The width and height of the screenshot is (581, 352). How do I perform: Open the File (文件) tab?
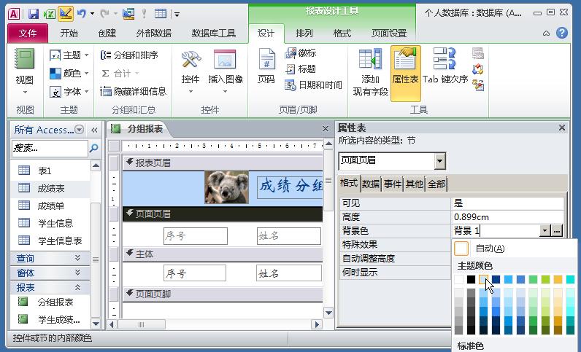click(28, 34)
